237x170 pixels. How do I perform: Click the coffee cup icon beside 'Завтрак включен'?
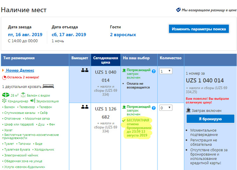188,110
